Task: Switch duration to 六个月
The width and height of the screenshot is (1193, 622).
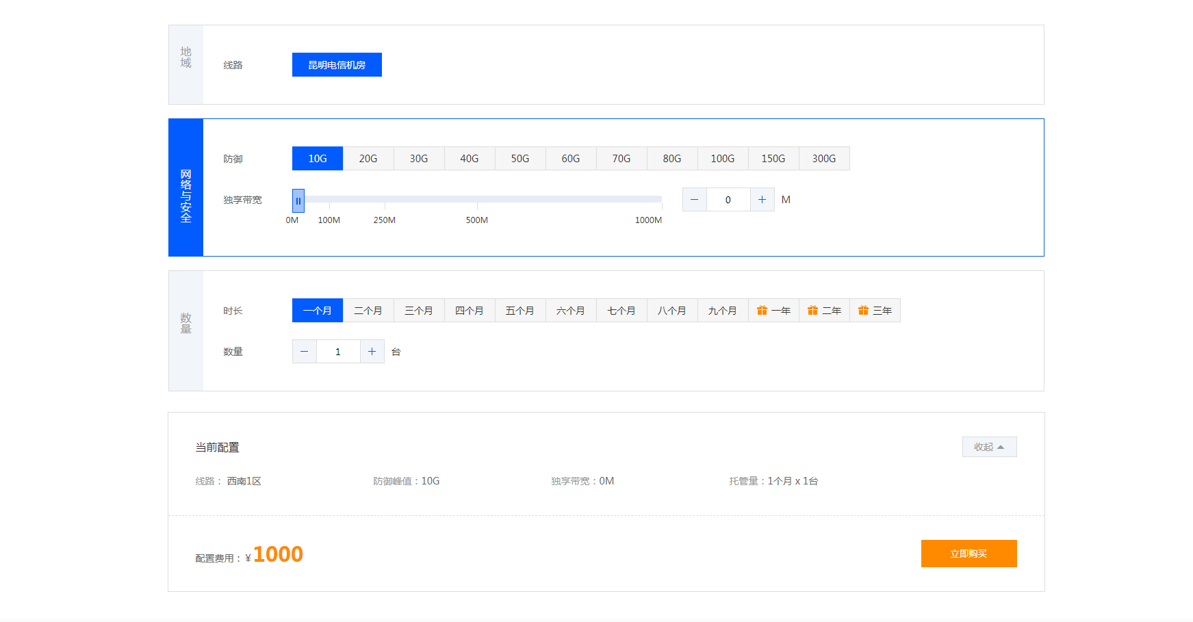Action: [x=571, y=310]
